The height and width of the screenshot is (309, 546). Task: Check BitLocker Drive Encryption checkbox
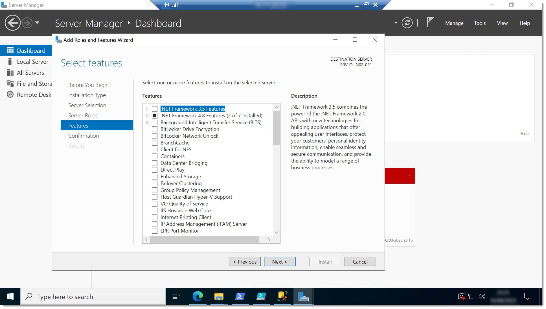[x=155, y=129]
